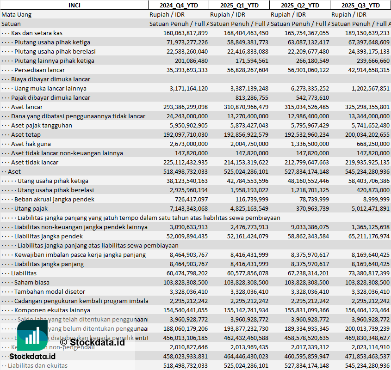The height and width of the screenshot is (370, 391).
Task: Select the Liabilitas dan ekuitas row label
Action: tap(37, 365)
